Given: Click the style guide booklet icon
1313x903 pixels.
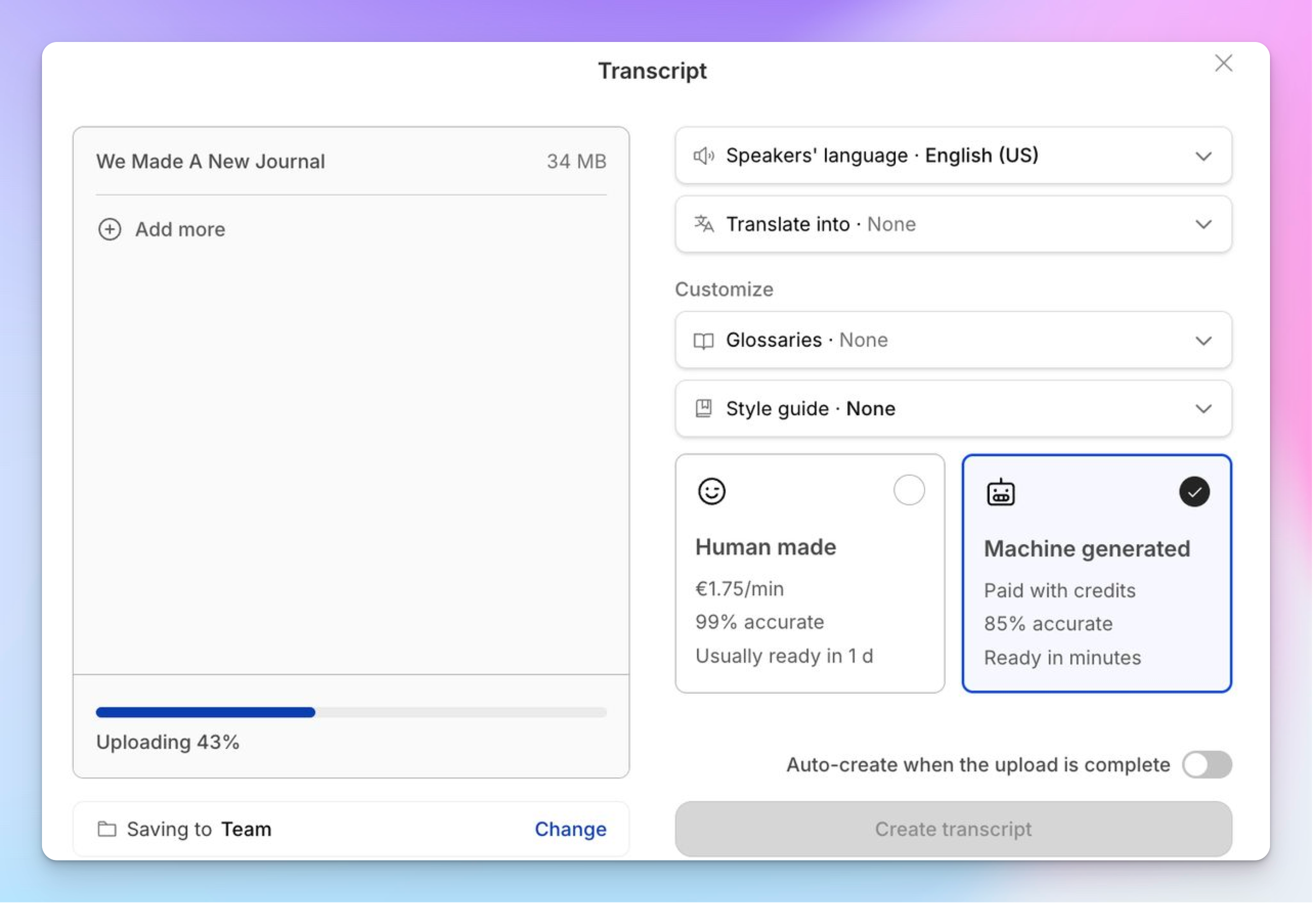Looking at the screenshot, I should point(704,408).
